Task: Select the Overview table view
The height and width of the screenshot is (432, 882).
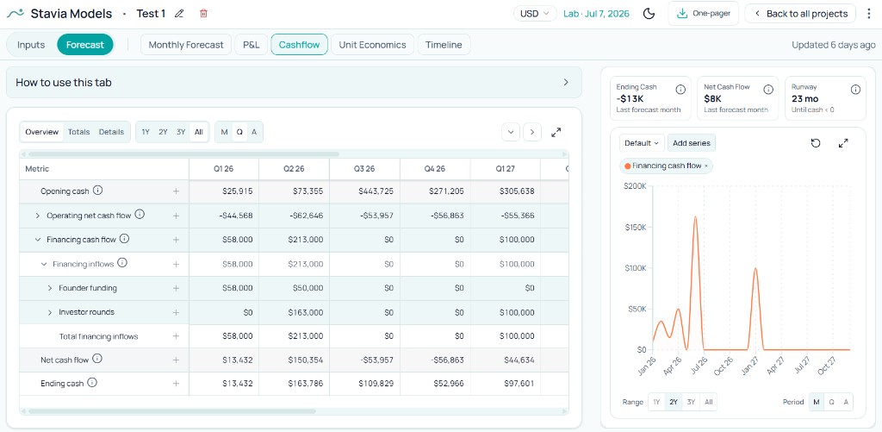Action: [41, 132]
